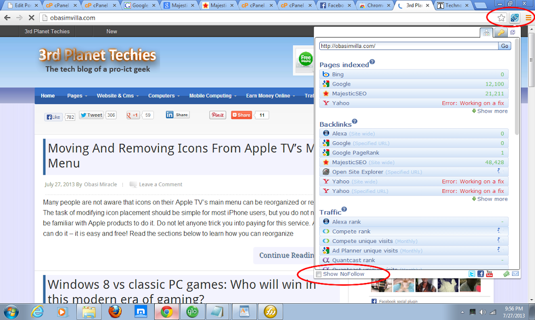This screenshot has height=320, width=535.
Task: Switch to the Chrom browser tab
Action: tap(374, 5)
